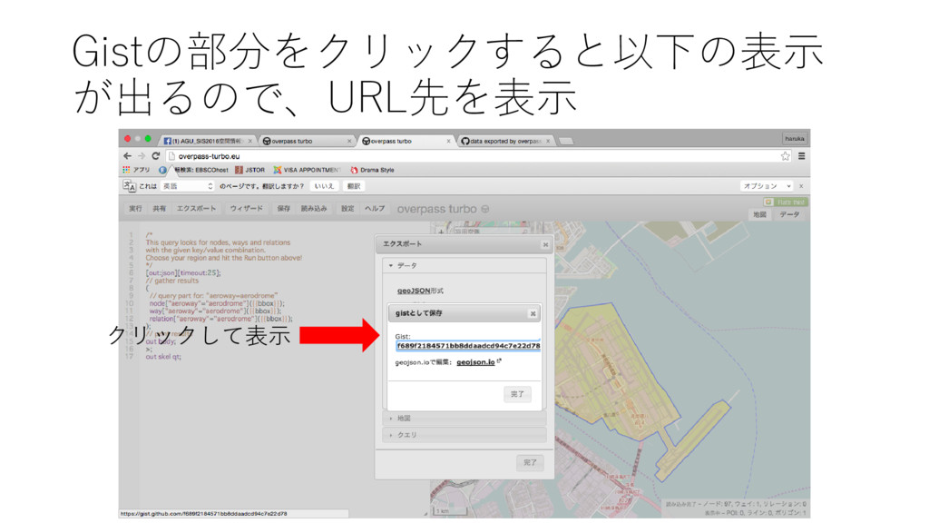The image size is (929, 523).
Task: Open the ウィザード wizard
Action: click(x=247, y=209)
